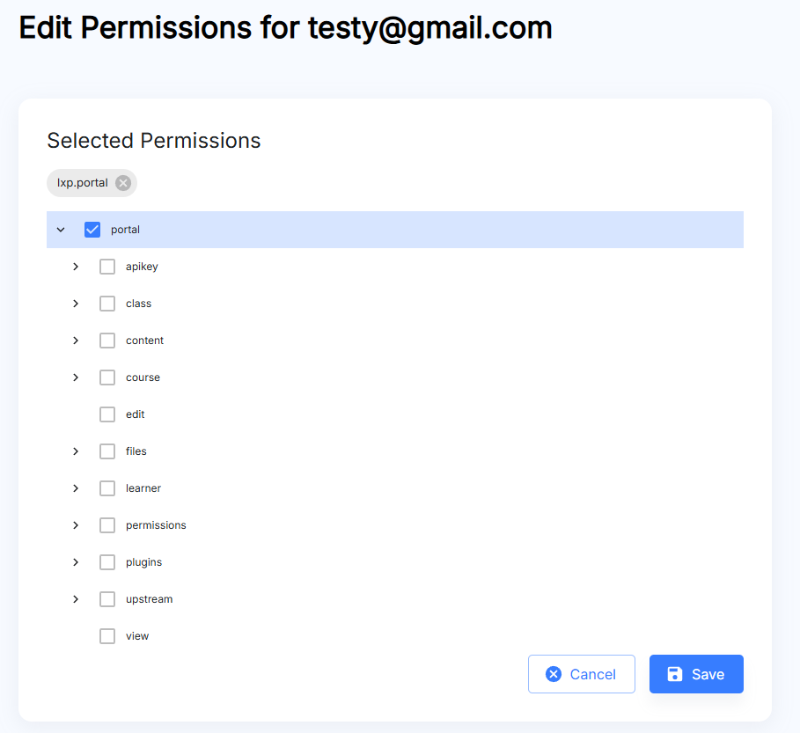The image size is (800, 733).
Task: Select the permissions tree item label
Action: click(156, 525)
